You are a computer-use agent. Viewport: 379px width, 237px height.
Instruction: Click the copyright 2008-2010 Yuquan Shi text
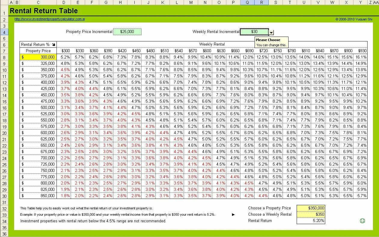(x=354, y=19)
